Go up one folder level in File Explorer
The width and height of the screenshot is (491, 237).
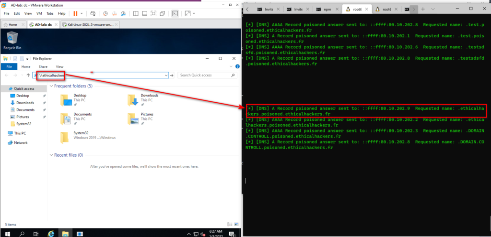[28, 75]
